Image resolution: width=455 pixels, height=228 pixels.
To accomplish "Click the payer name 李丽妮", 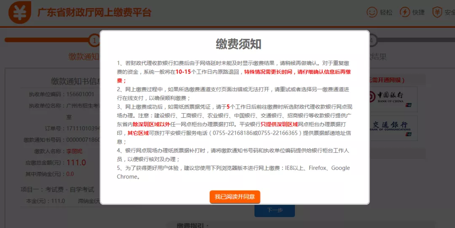I will point(75,151).
